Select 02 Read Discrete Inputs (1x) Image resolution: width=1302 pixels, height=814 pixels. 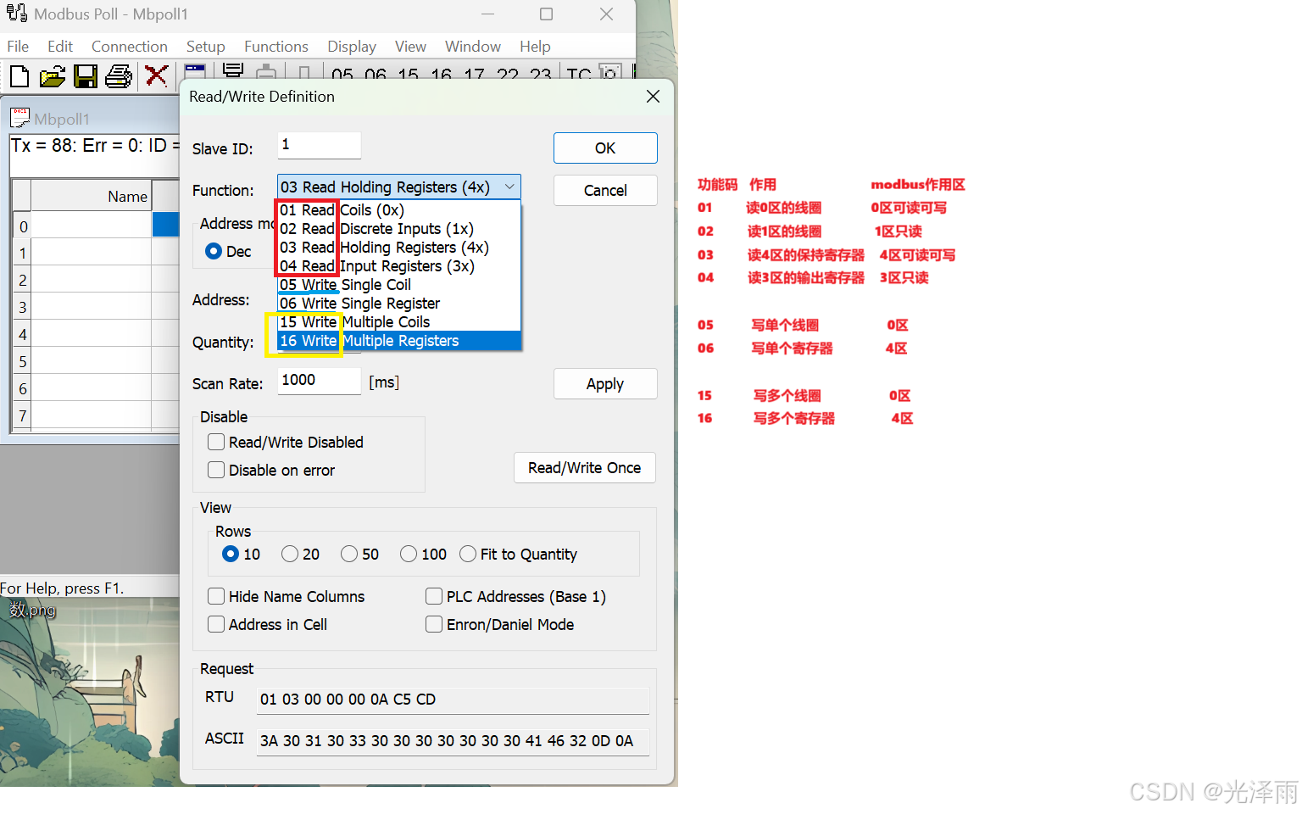[399, 228]
